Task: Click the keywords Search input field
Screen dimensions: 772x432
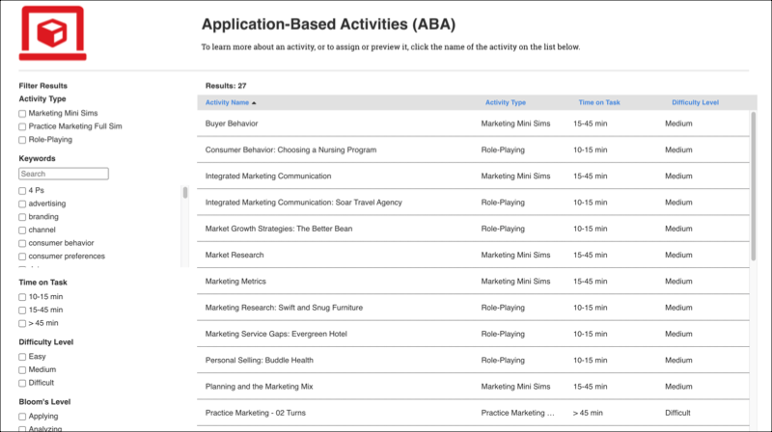Action: tap(64, 174)
